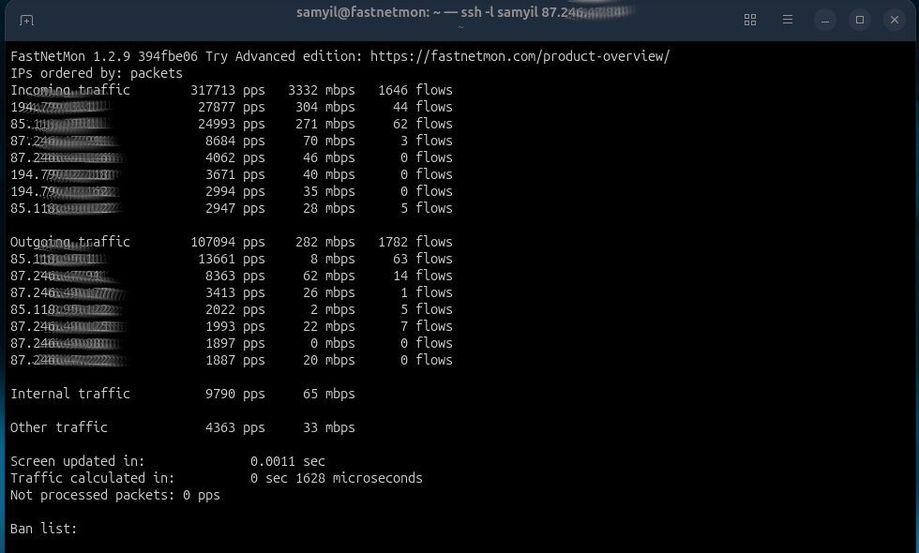The image size is (919, 553).
Task: Click the '1646 flows' value
Action: pos(414,90)
